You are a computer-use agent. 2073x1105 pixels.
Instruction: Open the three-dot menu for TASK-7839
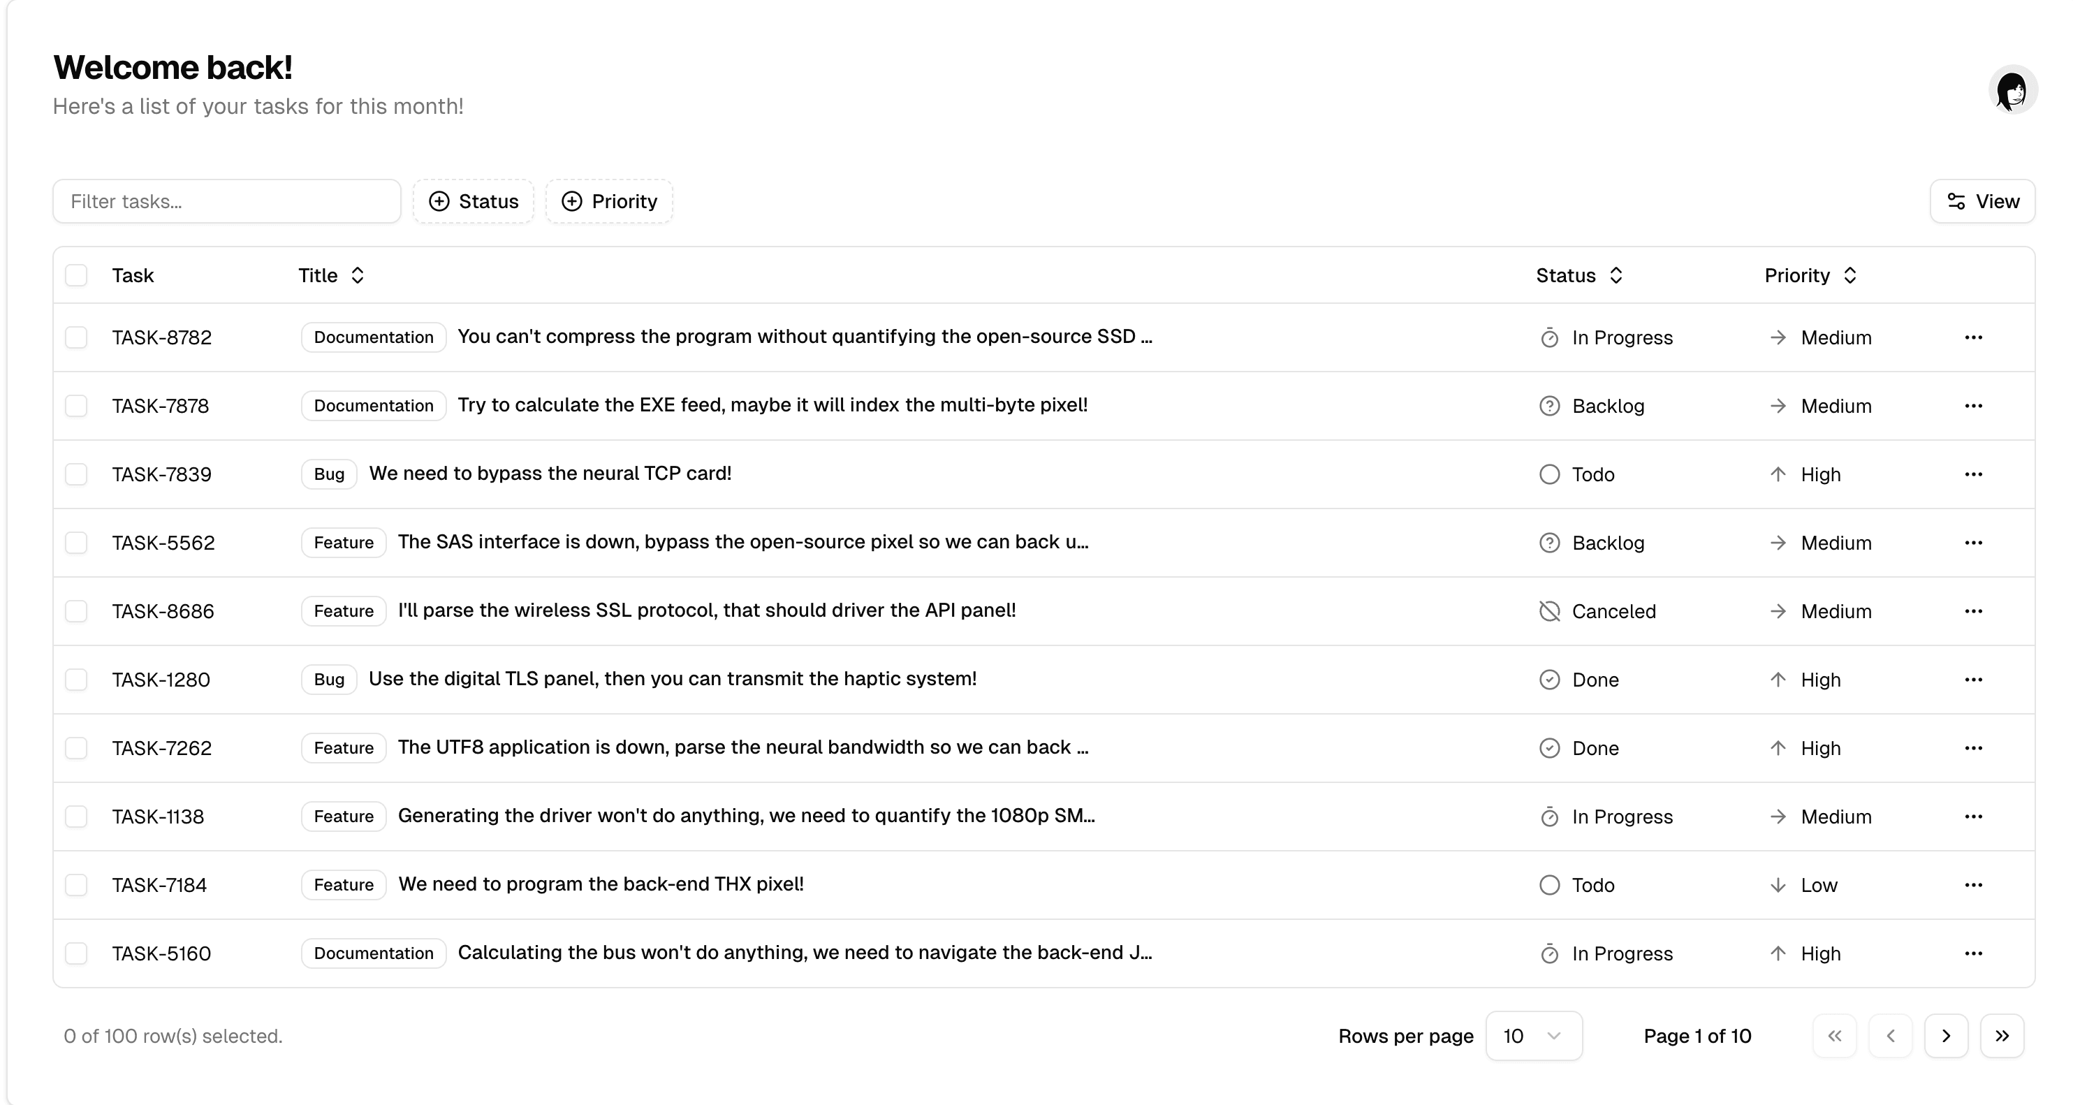1972,474
